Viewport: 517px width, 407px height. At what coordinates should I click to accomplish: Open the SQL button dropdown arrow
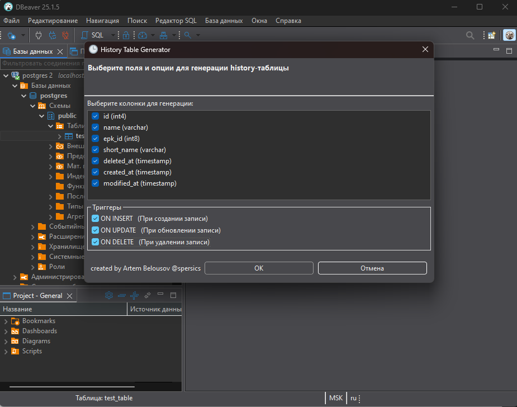(113, 35)
